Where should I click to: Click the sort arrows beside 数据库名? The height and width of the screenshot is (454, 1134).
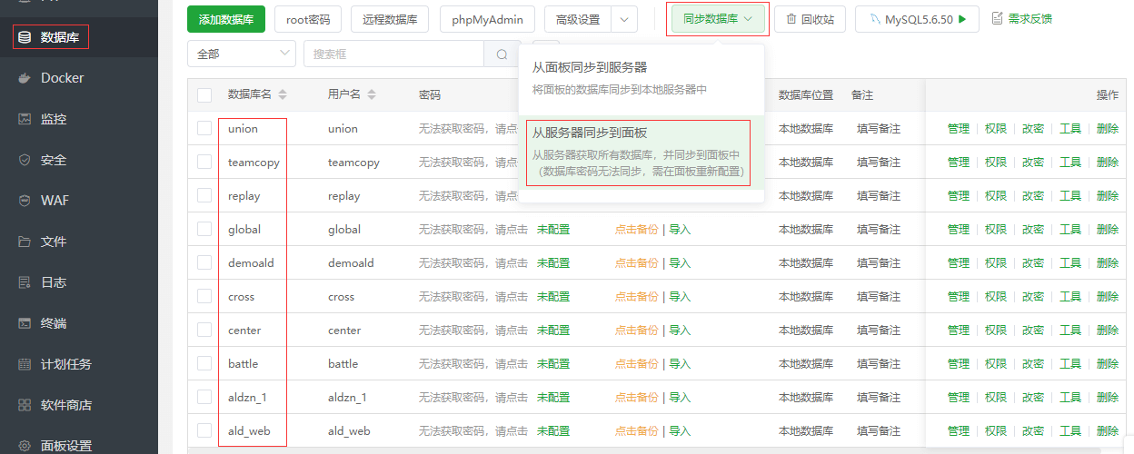pos(283,94)
